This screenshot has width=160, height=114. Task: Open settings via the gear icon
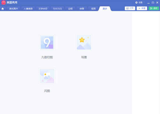[137, 3]
